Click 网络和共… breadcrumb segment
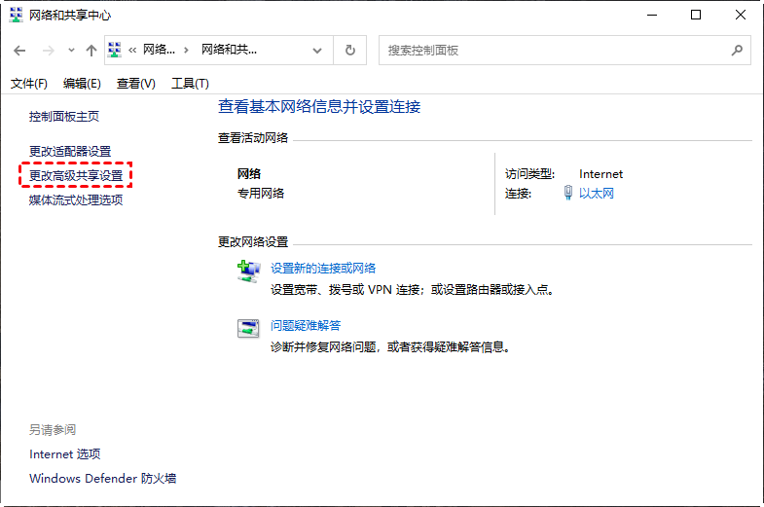 pos(229,50)
